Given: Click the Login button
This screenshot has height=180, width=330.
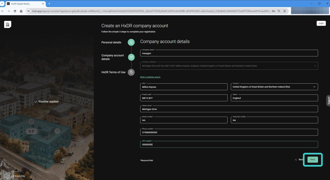Looking at the screenshot, I should click(x=321, y=23).
